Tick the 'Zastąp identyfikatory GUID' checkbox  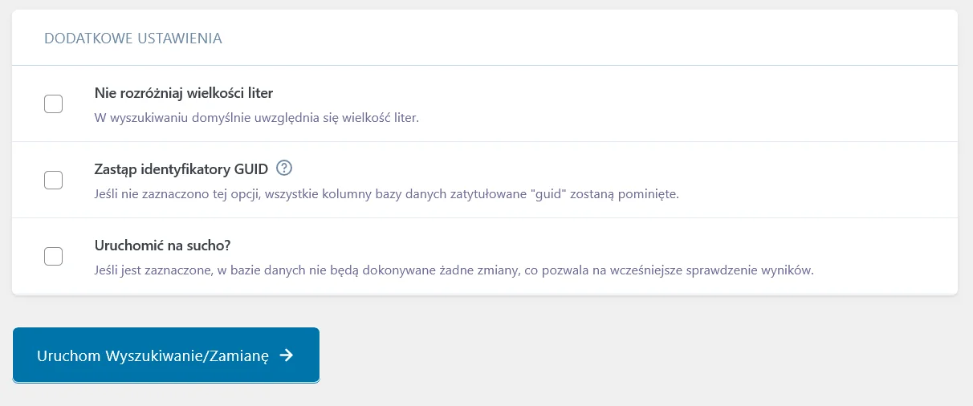53,180
